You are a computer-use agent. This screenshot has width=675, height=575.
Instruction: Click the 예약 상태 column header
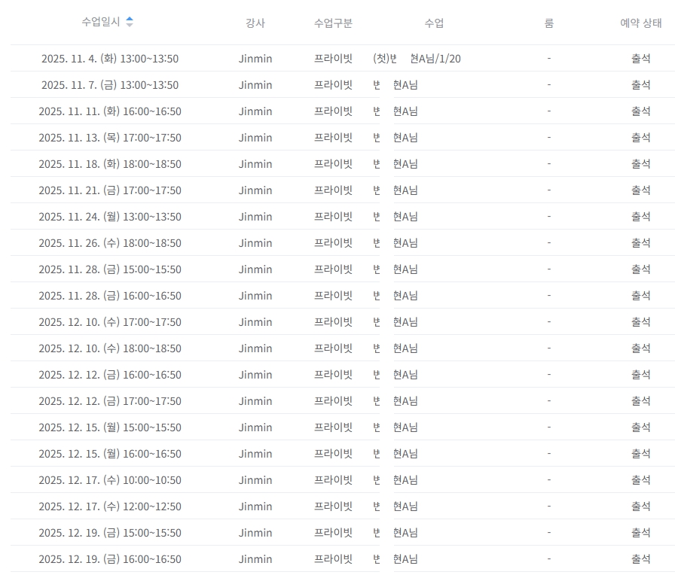[640, 23]
